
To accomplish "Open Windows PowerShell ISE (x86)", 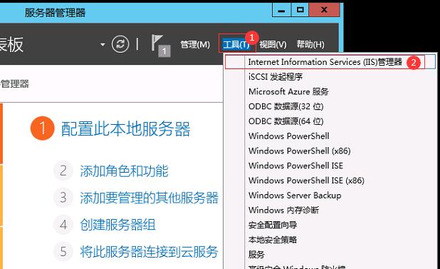I will [x=306, y=181].
